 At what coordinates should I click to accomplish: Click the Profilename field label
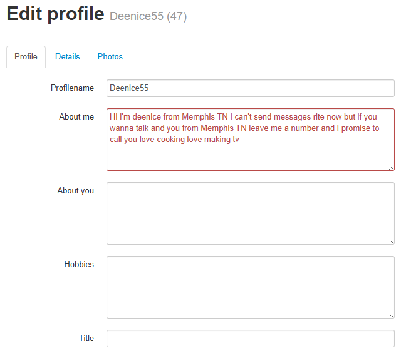click(x=72, y=88)
